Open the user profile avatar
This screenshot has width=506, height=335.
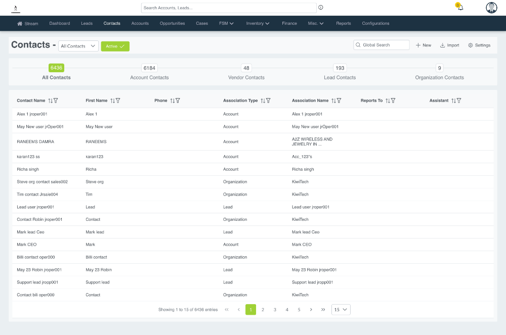pos(491,8)
